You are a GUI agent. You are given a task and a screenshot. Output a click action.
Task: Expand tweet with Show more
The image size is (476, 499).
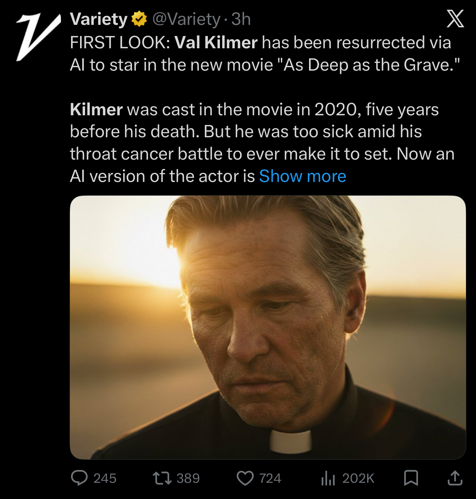[303, 176]
